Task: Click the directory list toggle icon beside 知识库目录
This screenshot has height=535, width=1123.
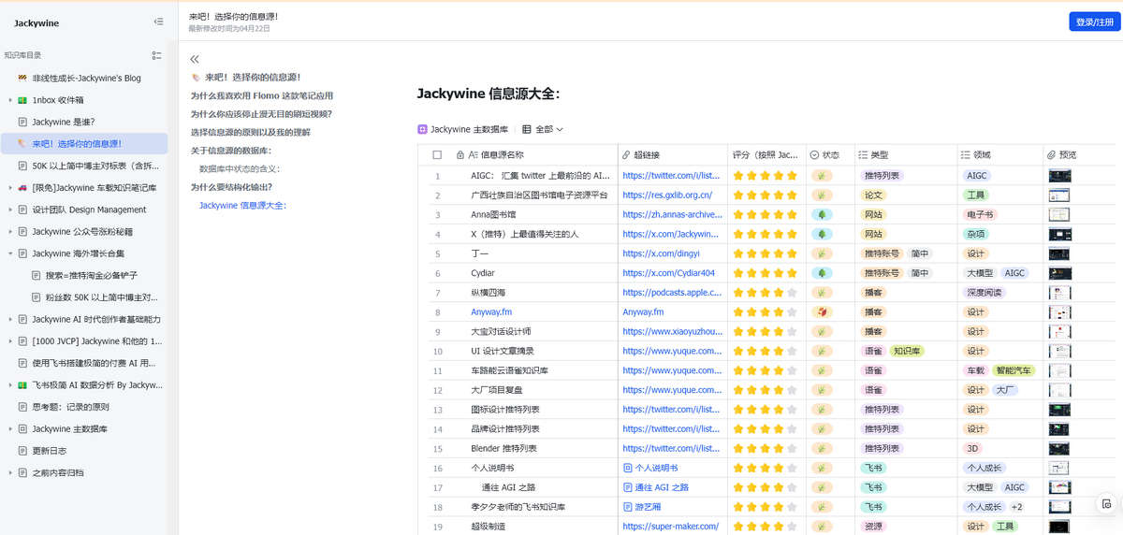Action: pyautogui.click(x=157, y=55)
